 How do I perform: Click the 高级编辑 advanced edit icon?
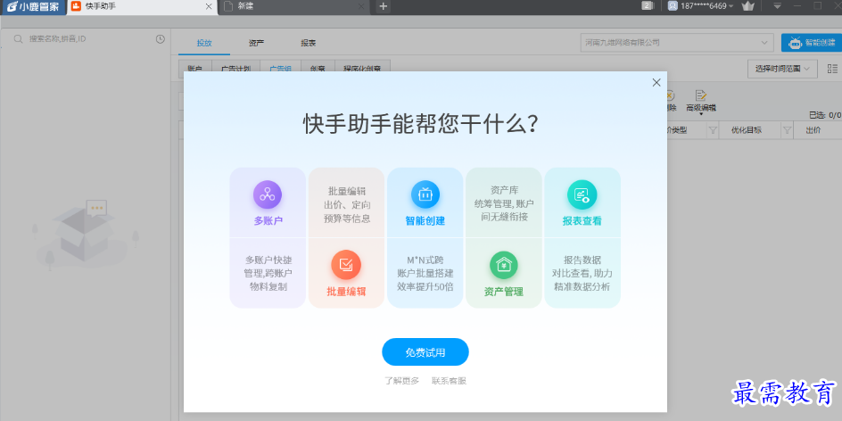tap(701, 95)
